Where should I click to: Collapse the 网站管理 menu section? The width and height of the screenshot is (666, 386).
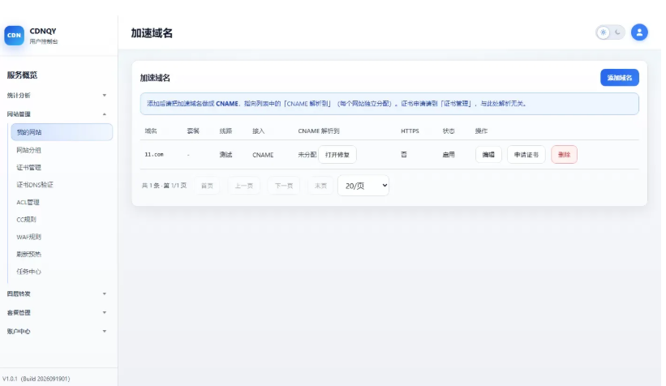[57, 114]
